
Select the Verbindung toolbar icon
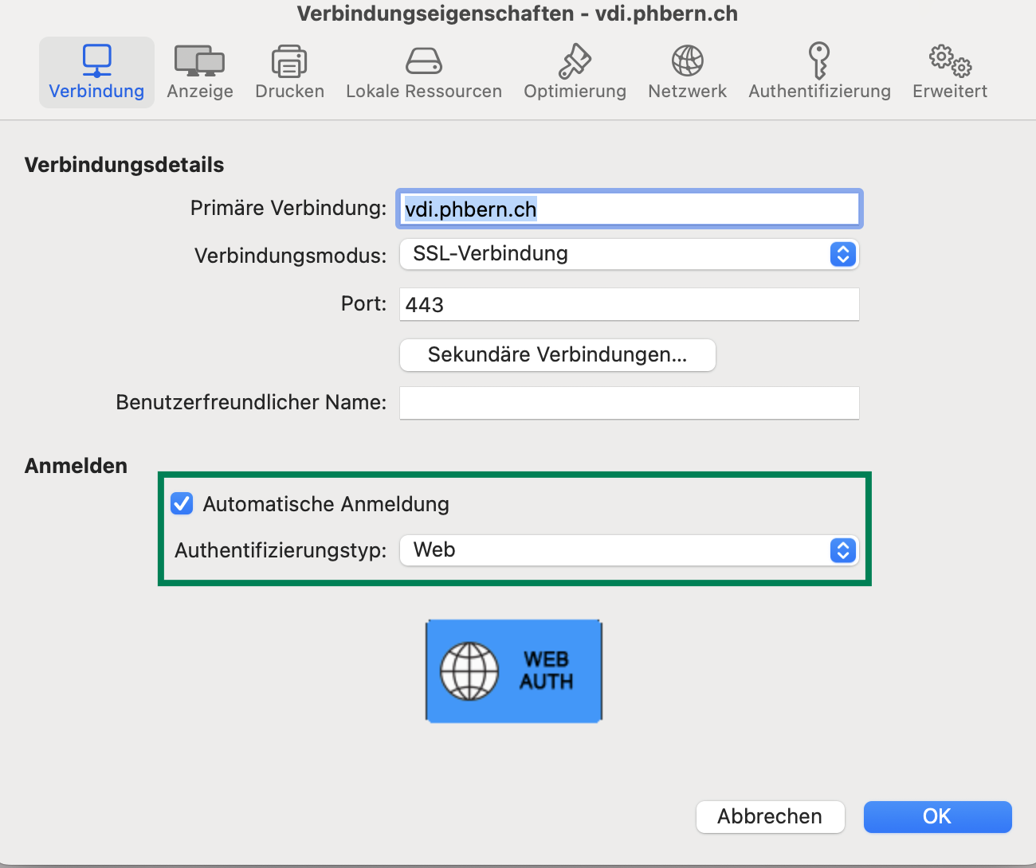coord(96,72)
